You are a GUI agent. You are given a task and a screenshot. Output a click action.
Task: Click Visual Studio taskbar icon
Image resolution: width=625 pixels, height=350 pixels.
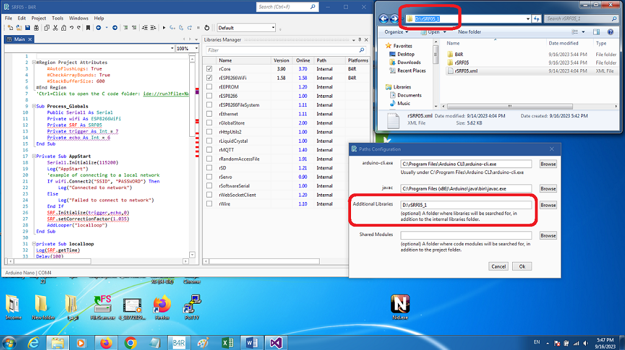(x=275, y=343)
